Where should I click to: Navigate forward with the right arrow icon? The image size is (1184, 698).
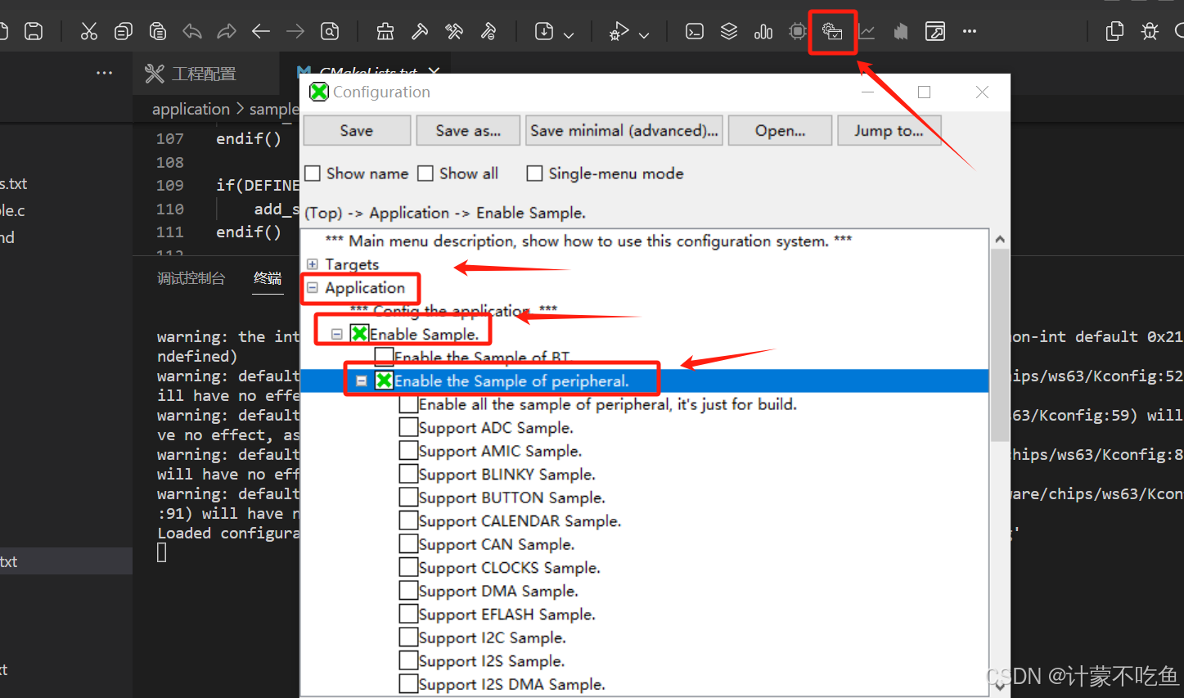(295, 32)
